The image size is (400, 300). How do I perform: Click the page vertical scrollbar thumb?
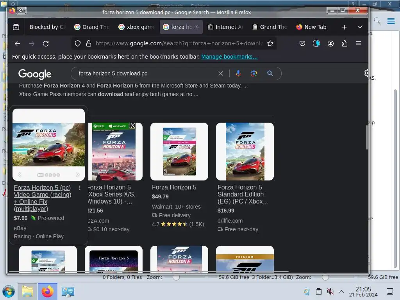tap(367, 137)
